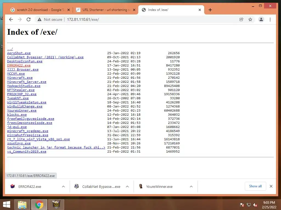Click the address bar URL

pos(83,19)
